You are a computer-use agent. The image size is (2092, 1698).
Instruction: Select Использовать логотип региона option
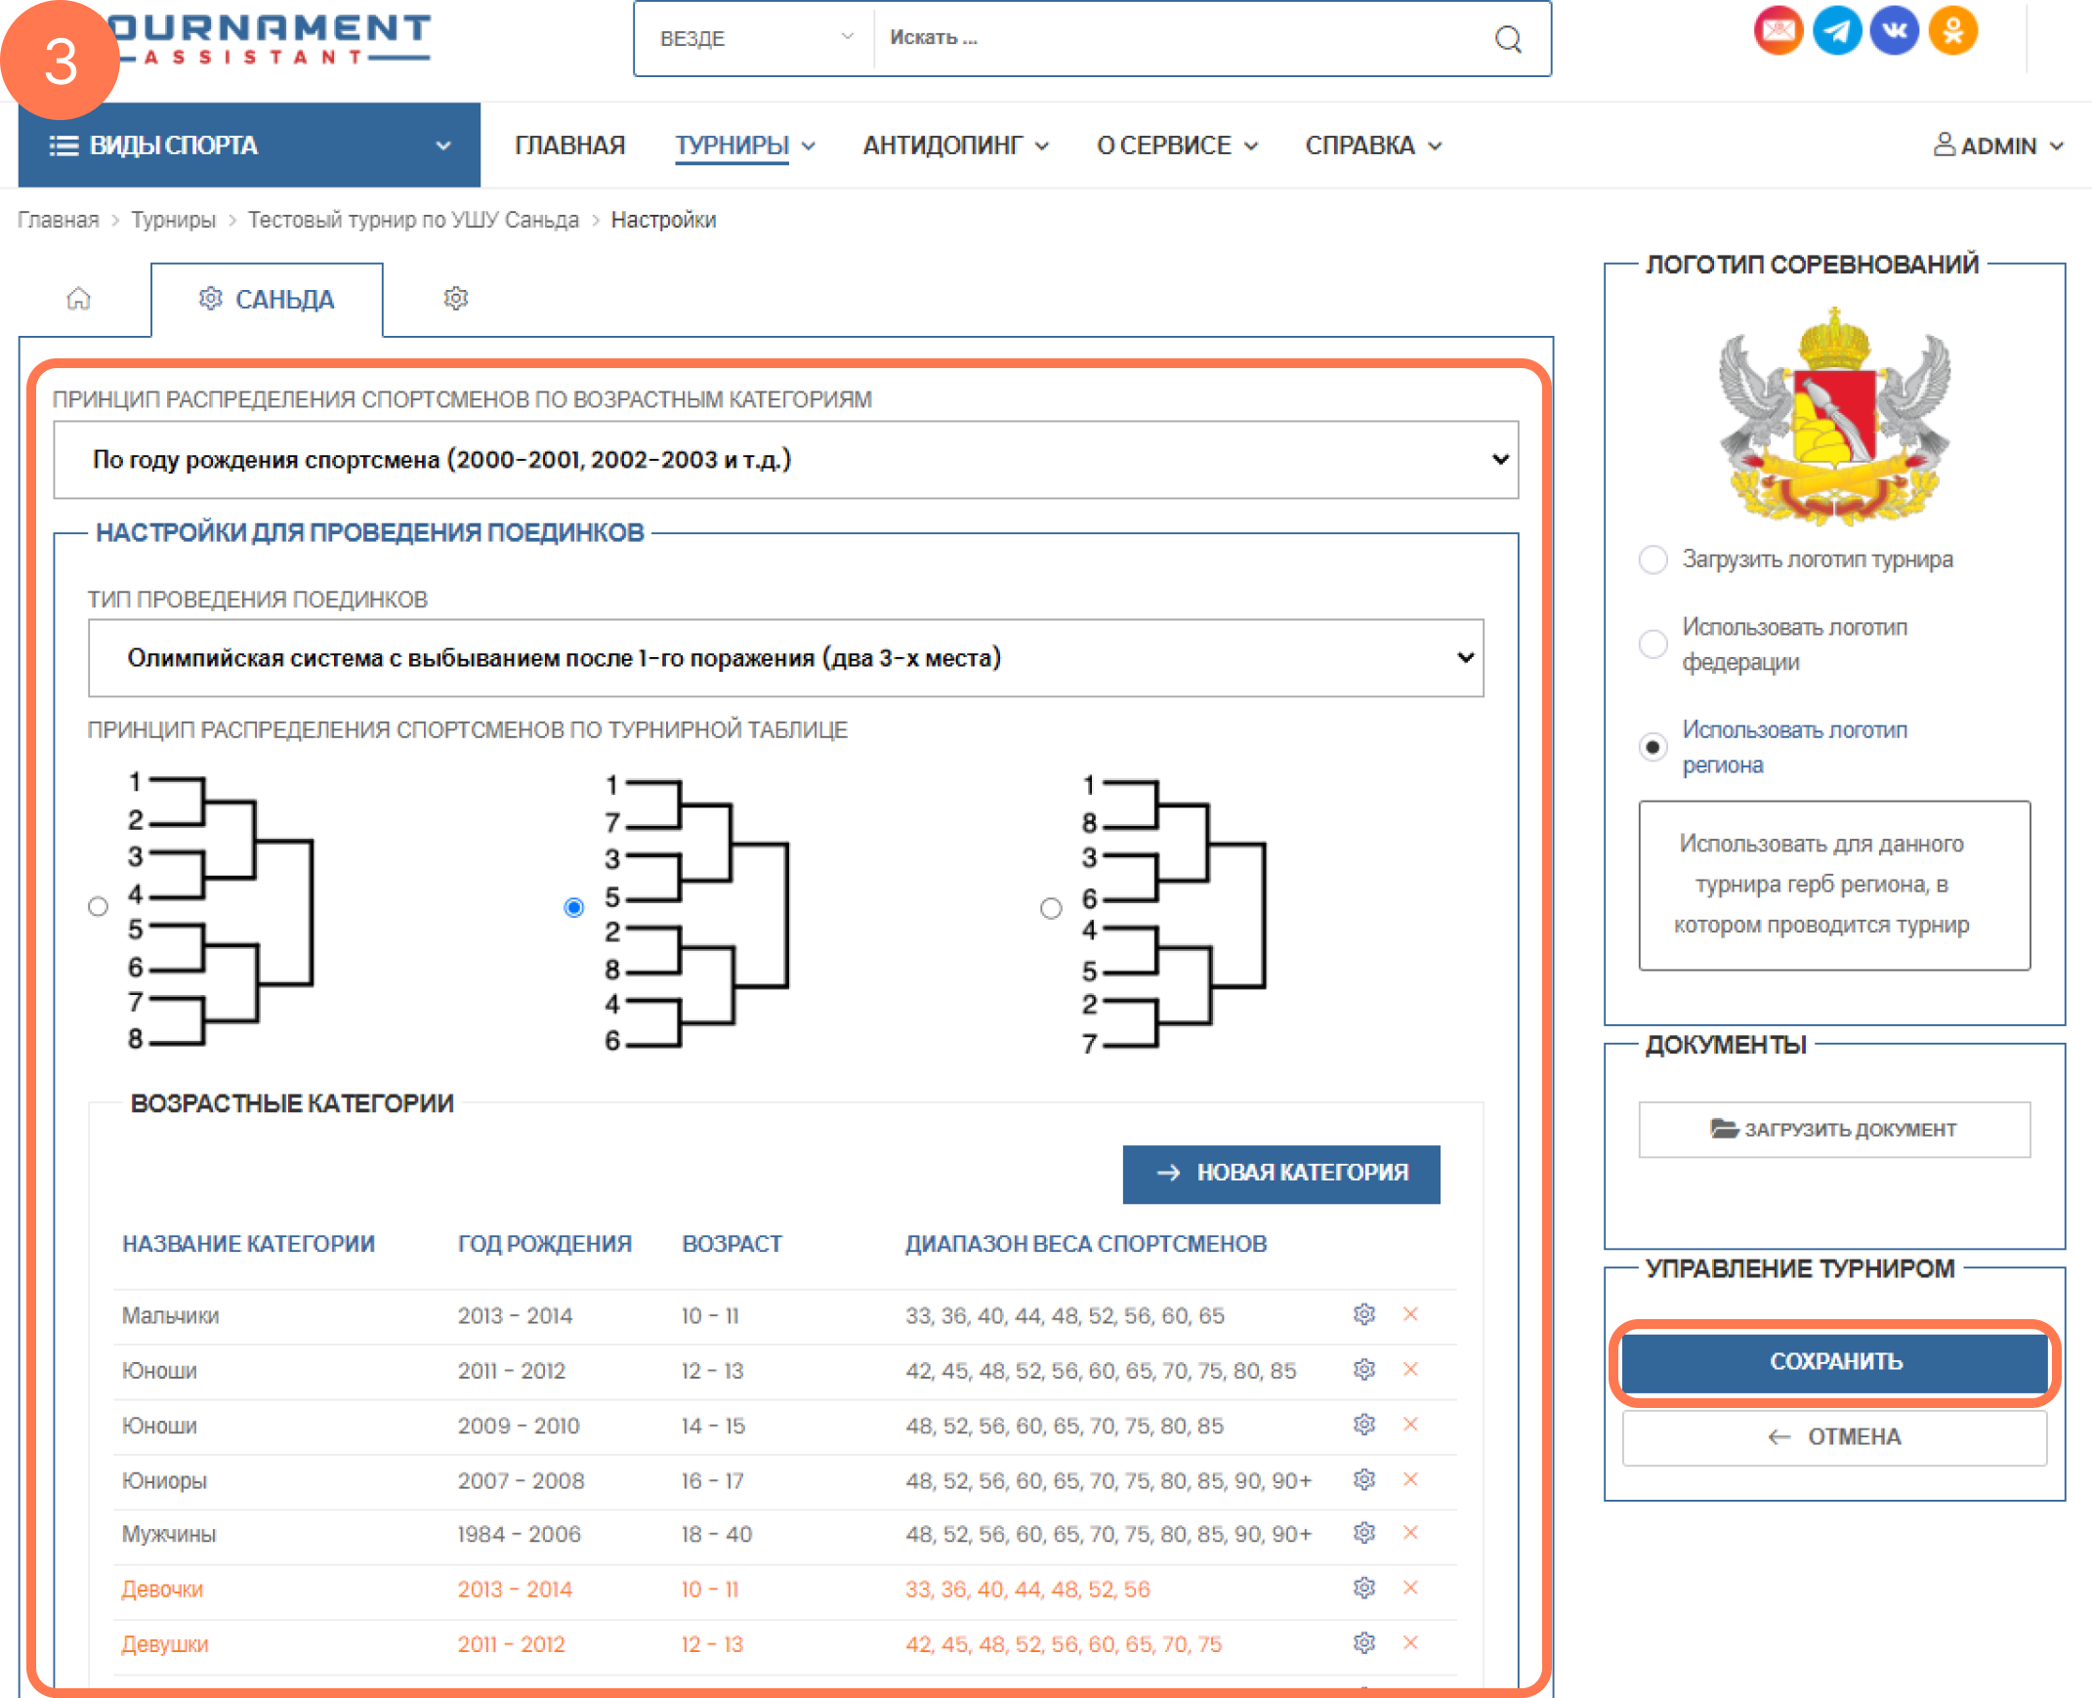[x=1653, y=747]
